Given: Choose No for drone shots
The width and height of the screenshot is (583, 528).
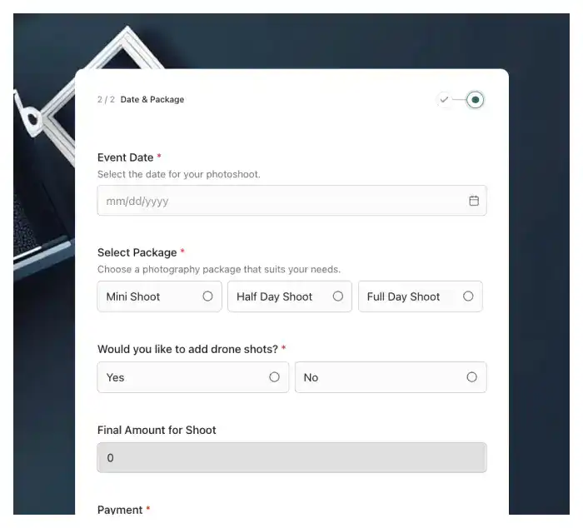Looking at the screenshot, I should (391, 377).
